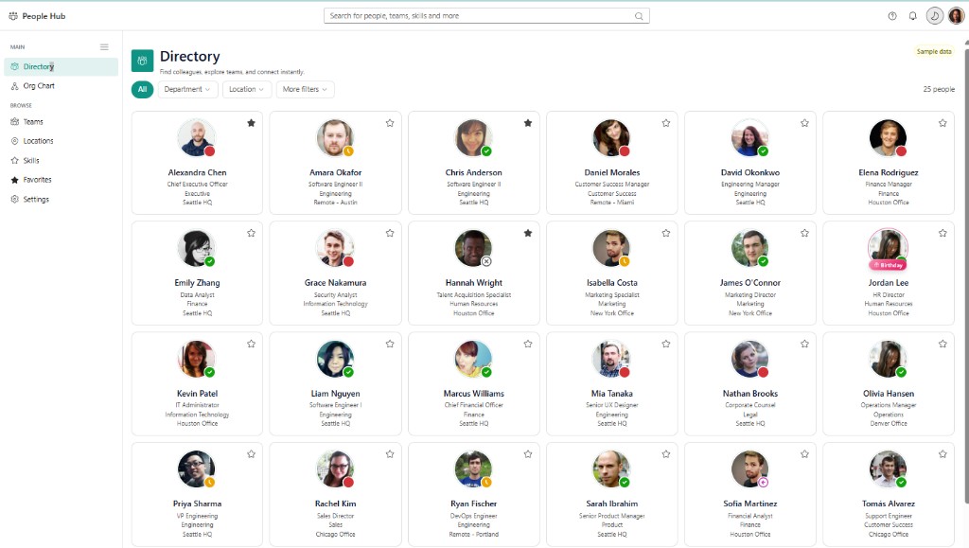Star Olivia Hansen's card
The height and width of the screenshot is (548, 969).
[943, 344]
